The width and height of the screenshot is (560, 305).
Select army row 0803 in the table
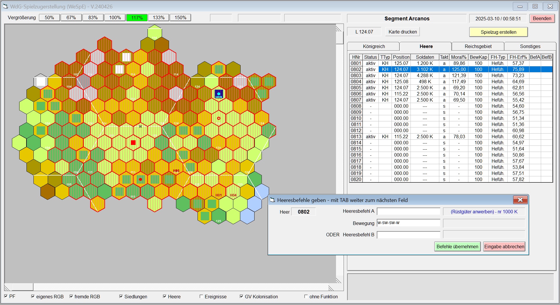click(451, 75)
